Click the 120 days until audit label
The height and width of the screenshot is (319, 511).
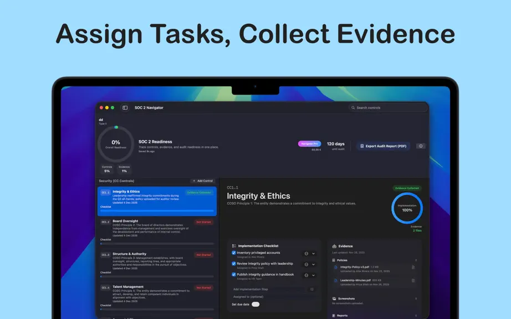tap(336, 146)
